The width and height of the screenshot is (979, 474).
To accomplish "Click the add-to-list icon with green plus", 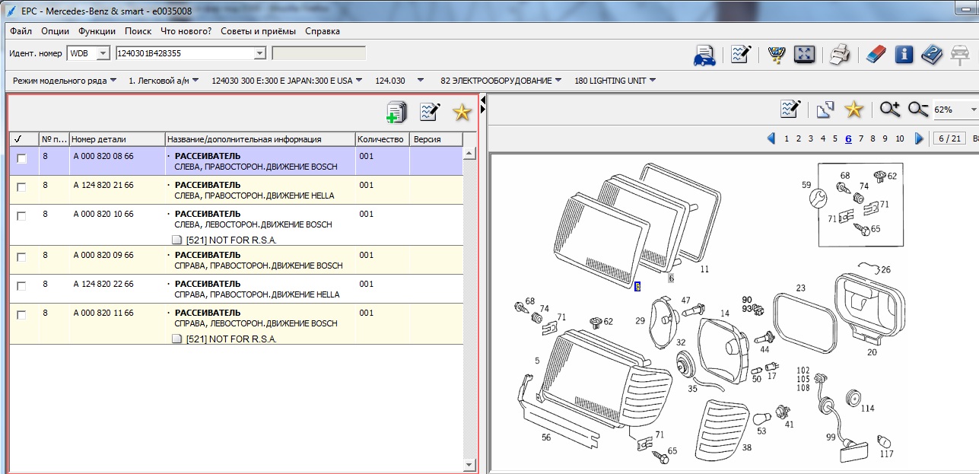I will pyautogui.click(x=396, y=113).
